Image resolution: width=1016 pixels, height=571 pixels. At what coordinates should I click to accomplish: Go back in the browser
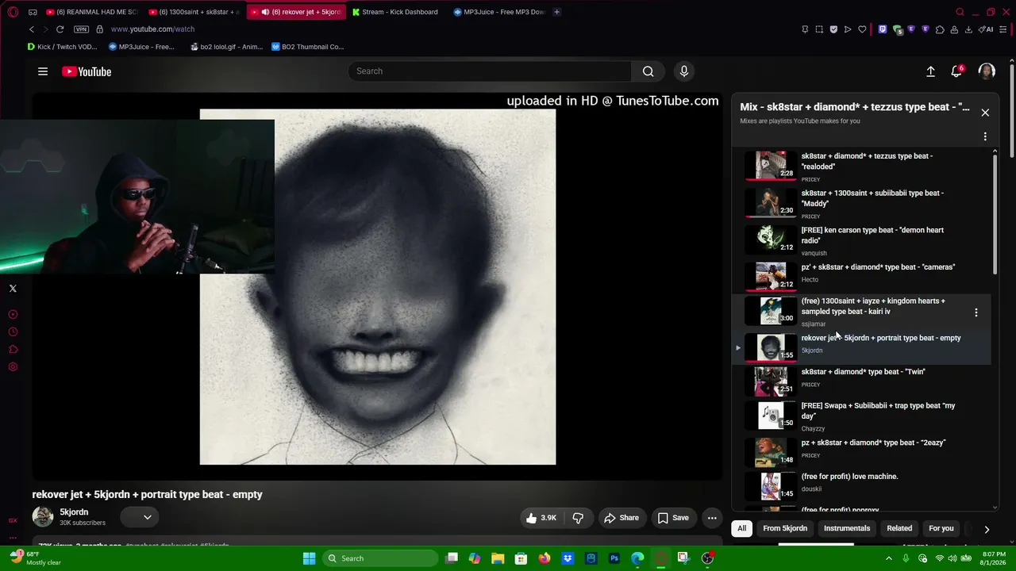click(32, 29)
